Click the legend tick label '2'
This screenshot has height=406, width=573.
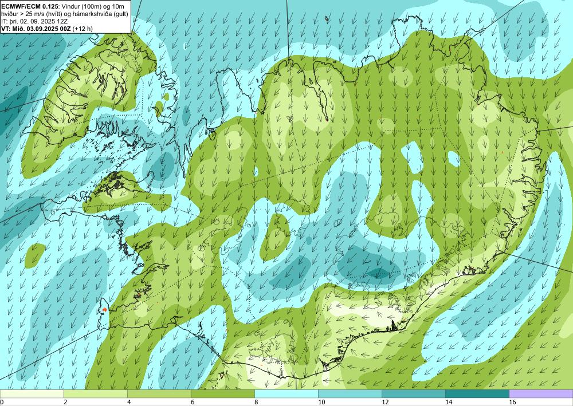65,402
